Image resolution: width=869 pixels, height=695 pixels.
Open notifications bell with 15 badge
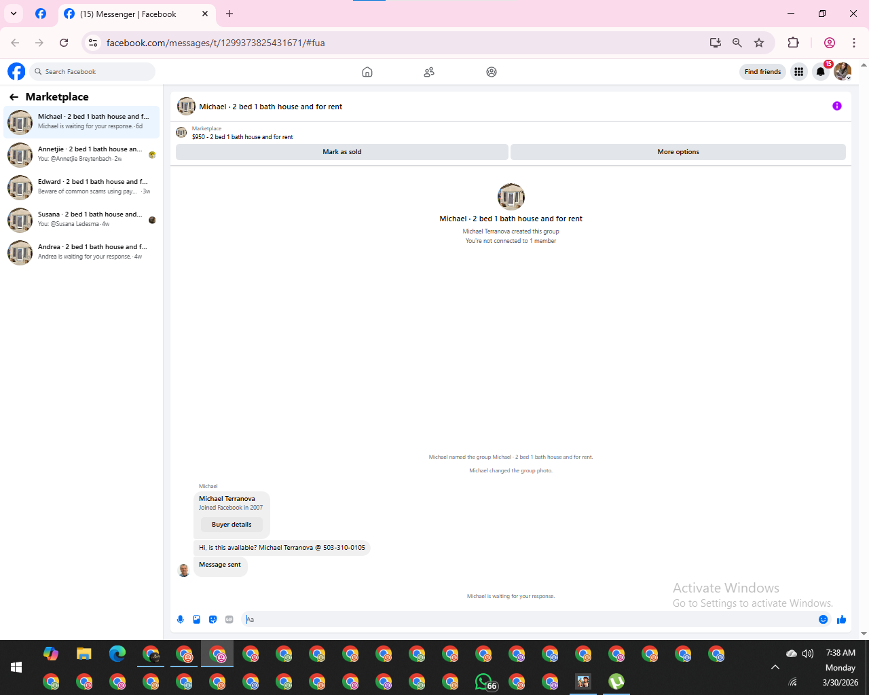tap(821, 72)
